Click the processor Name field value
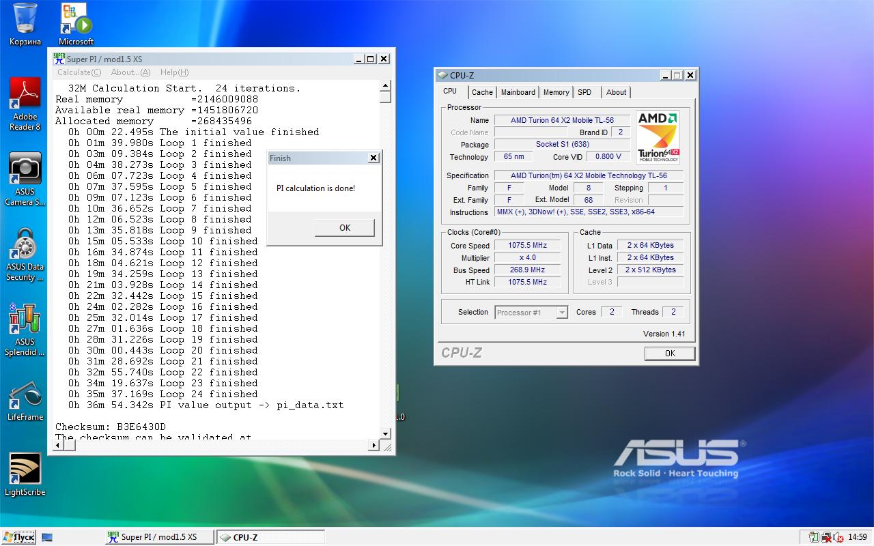 [562, 120]
